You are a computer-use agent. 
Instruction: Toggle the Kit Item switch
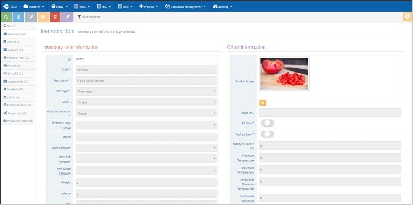[x=267, y=123]
